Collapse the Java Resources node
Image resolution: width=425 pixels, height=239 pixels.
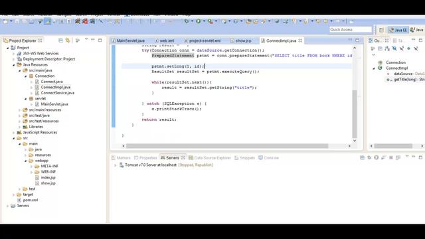pos(13,65)
